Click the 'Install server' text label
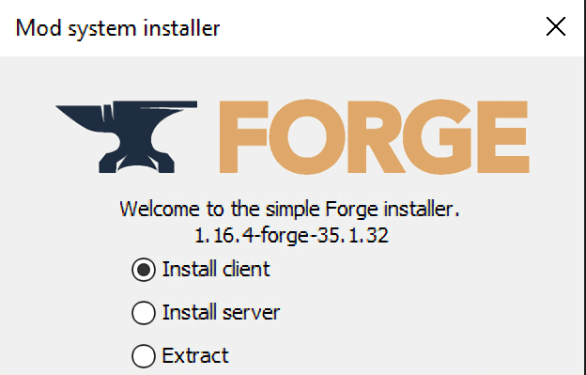Viewport: 586px width, 375px height. 221,312
